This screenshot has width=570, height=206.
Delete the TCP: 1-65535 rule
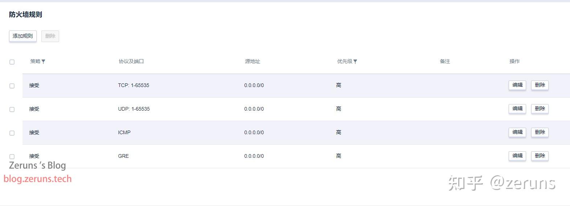point(540,85)
